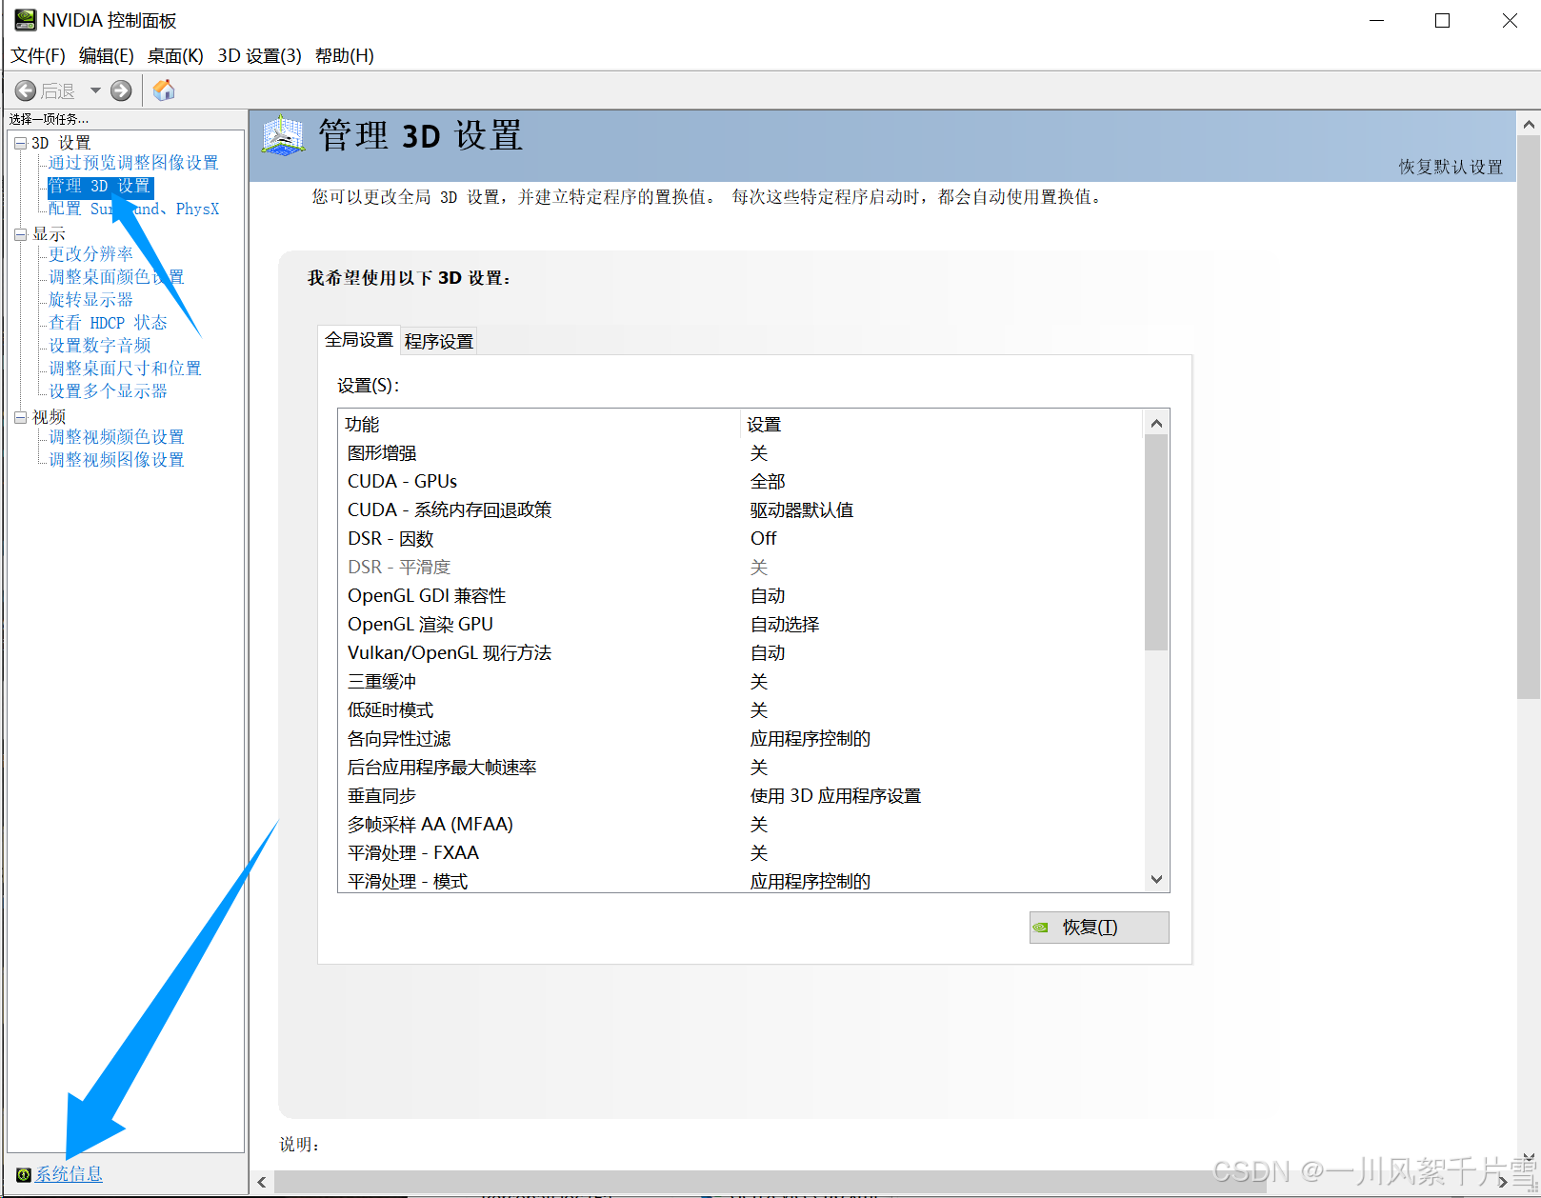Click the 恢复默认设置 link
The height and width of the screenshot is (1198, 1541).
1451,167
